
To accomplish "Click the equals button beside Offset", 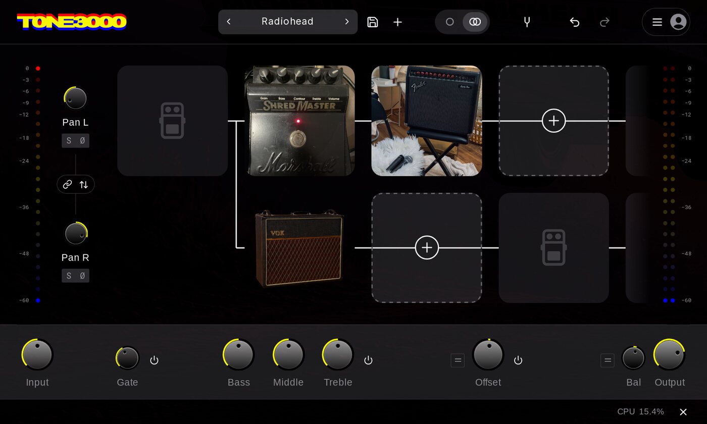I will [x=458, y=360].
